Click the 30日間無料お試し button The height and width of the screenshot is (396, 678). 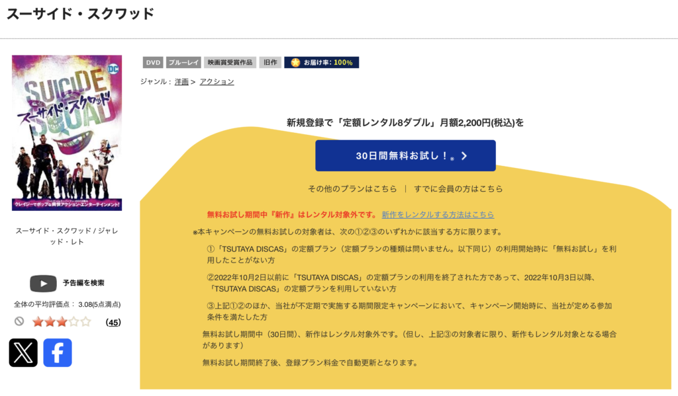tap(405, 155)
